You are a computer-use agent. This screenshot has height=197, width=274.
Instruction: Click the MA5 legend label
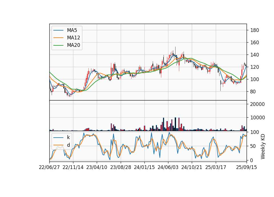point(72,30)
